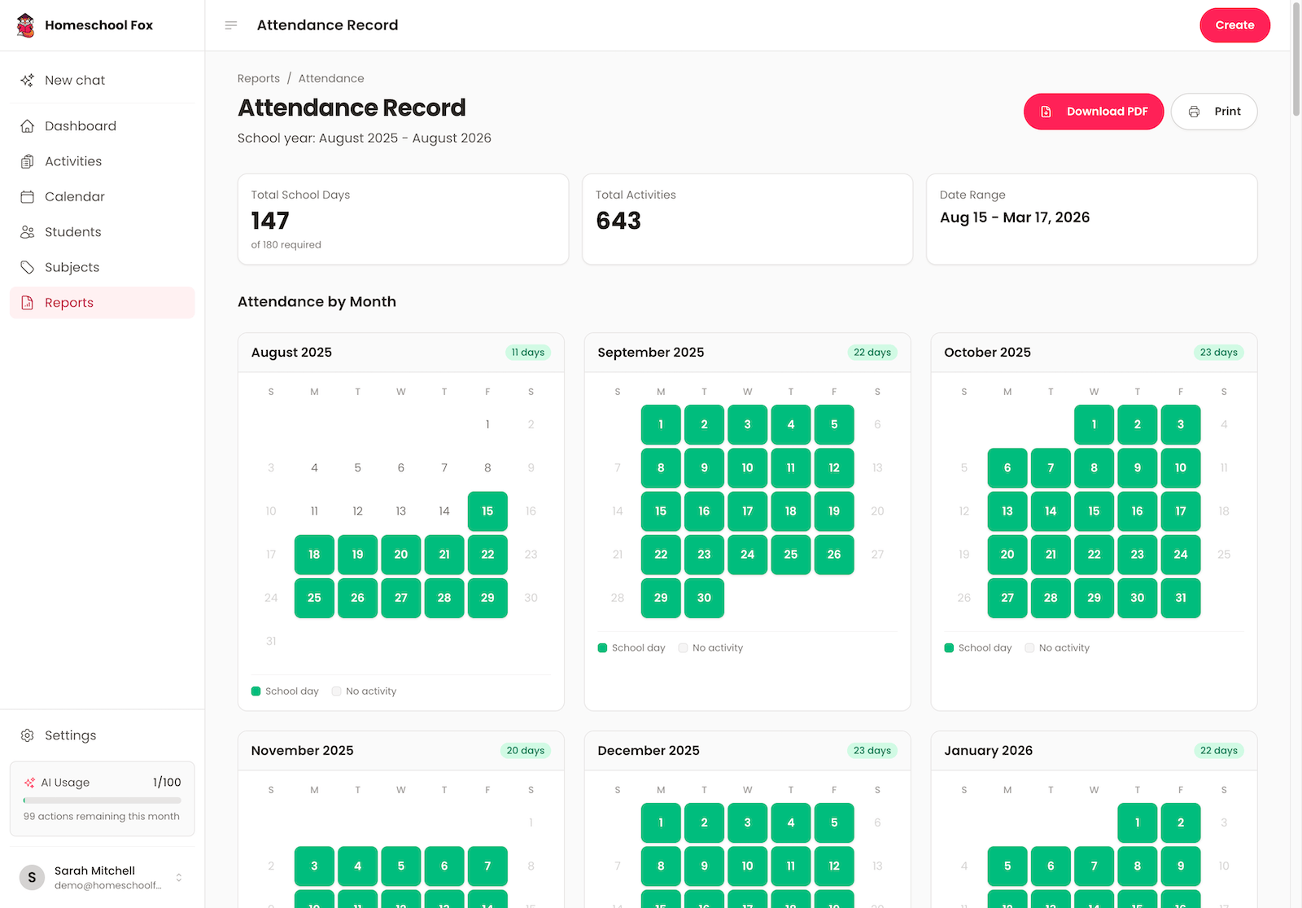
Task: Open the Activities page
Action: pyautogui.click(x=103, y=161)
